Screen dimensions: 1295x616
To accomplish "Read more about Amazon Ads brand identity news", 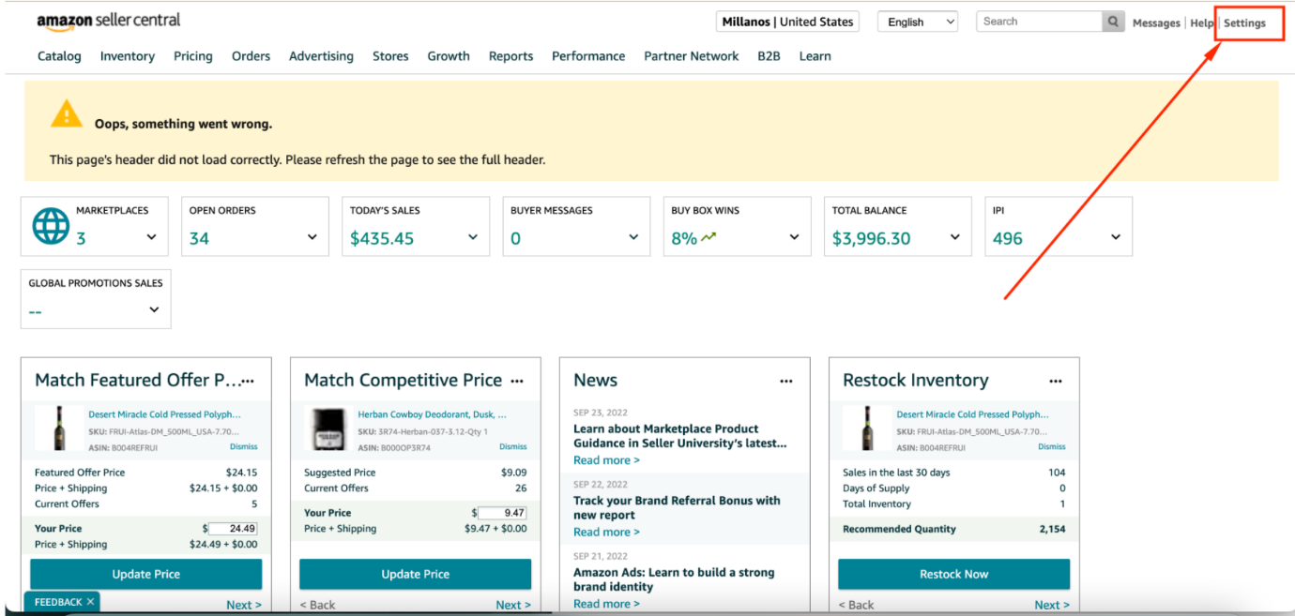I will coord(606,604).
